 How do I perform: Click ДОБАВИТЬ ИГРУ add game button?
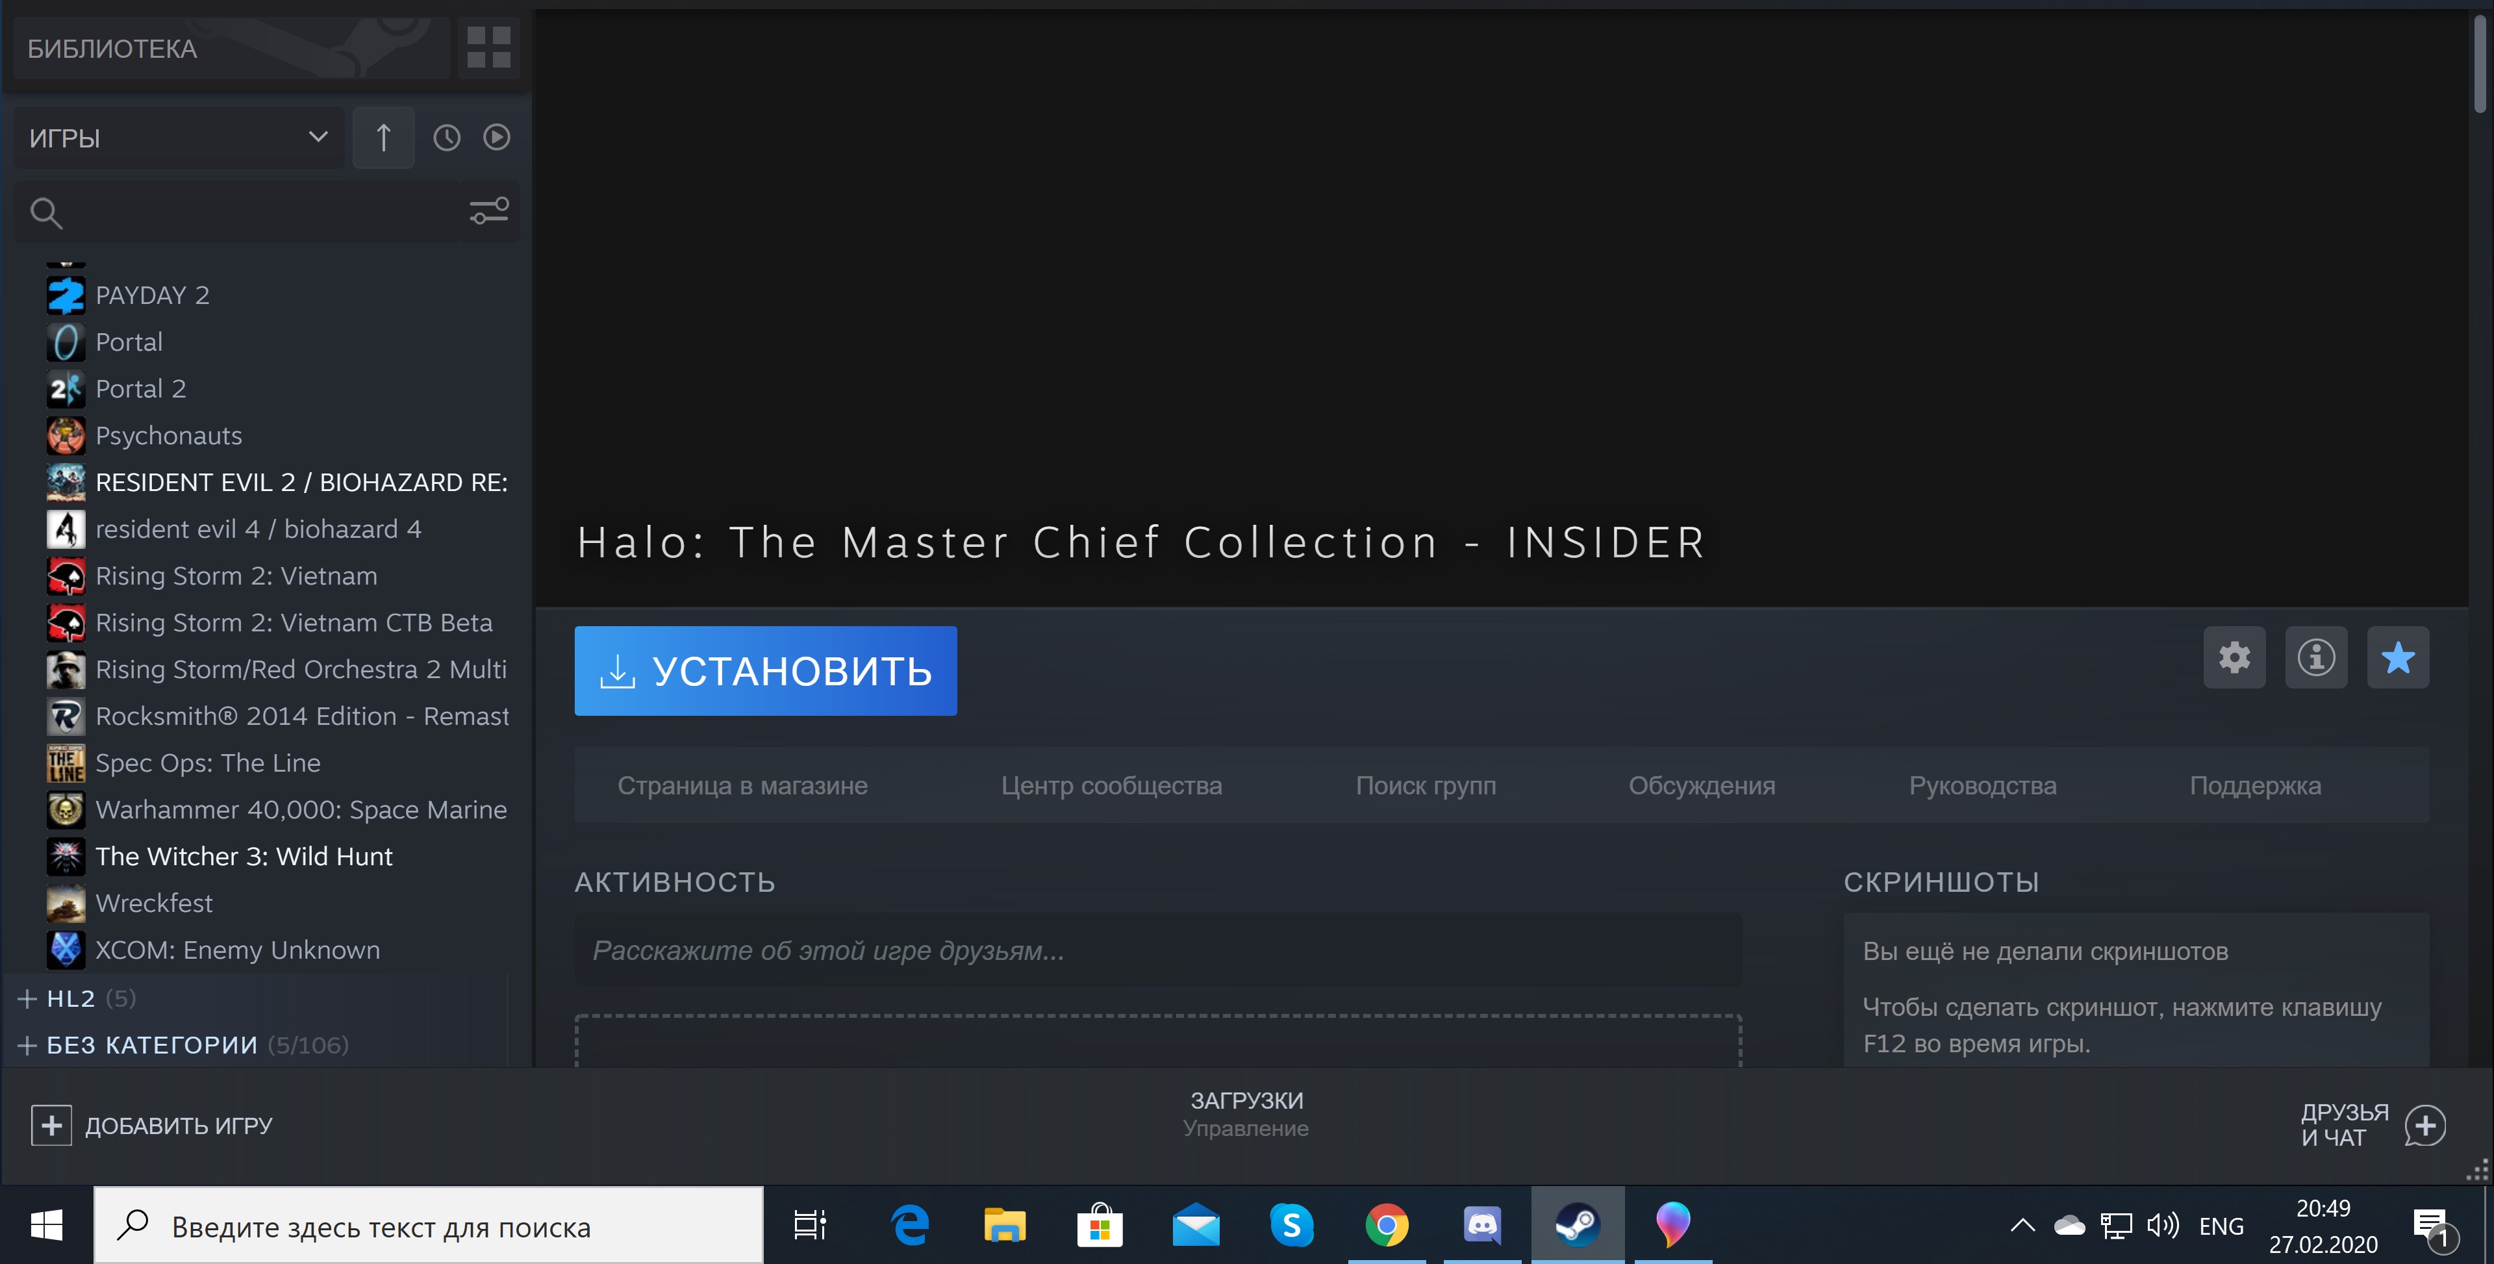(152, 1126)
